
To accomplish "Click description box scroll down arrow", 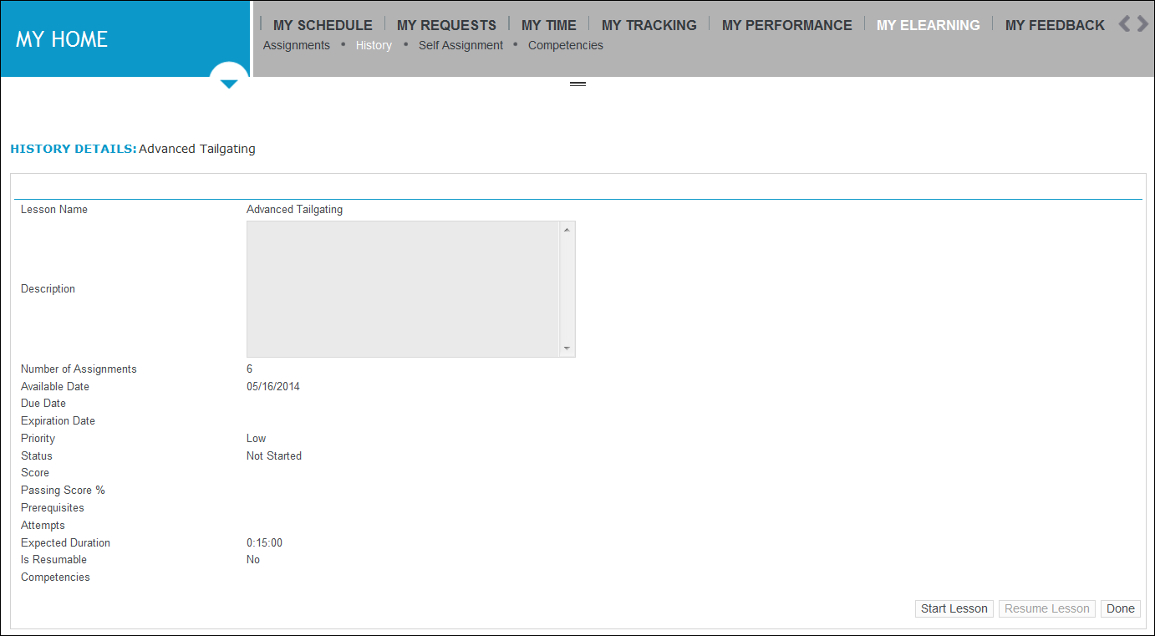I will [567, 348].
